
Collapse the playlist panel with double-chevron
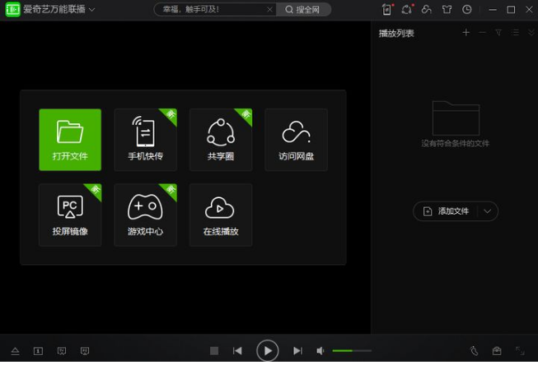[x=530, y=33]
